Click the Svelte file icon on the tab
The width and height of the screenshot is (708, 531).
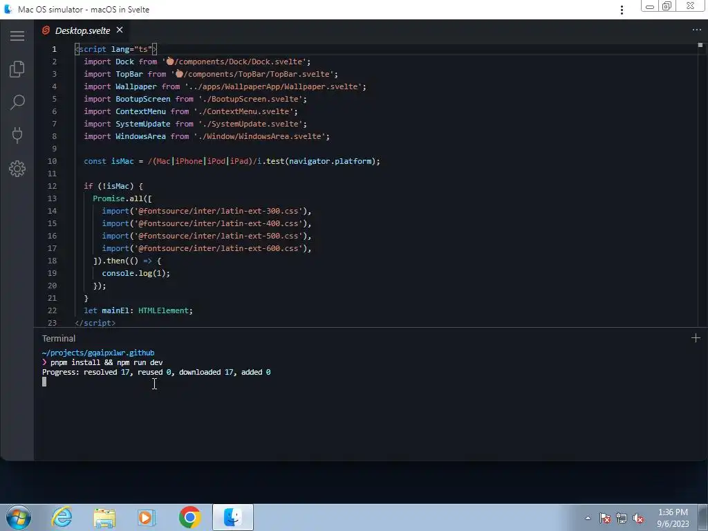click(x=46, y=30)
